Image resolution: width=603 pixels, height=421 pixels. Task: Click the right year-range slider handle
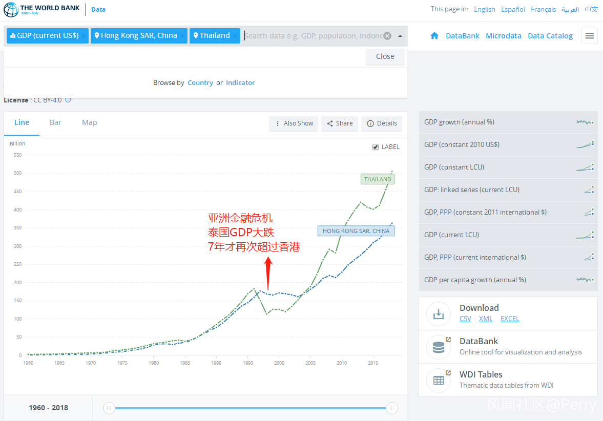tap(391, 408)
